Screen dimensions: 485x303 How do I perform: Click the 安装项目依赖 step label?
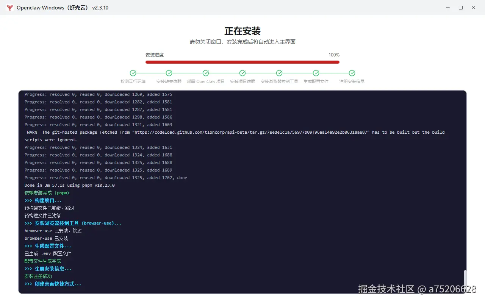242,81
